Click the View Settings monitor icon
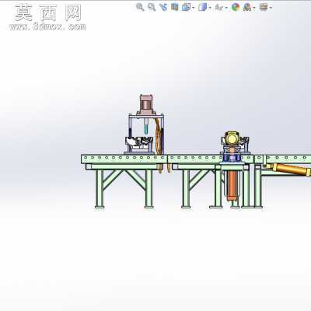 point(264,7)
